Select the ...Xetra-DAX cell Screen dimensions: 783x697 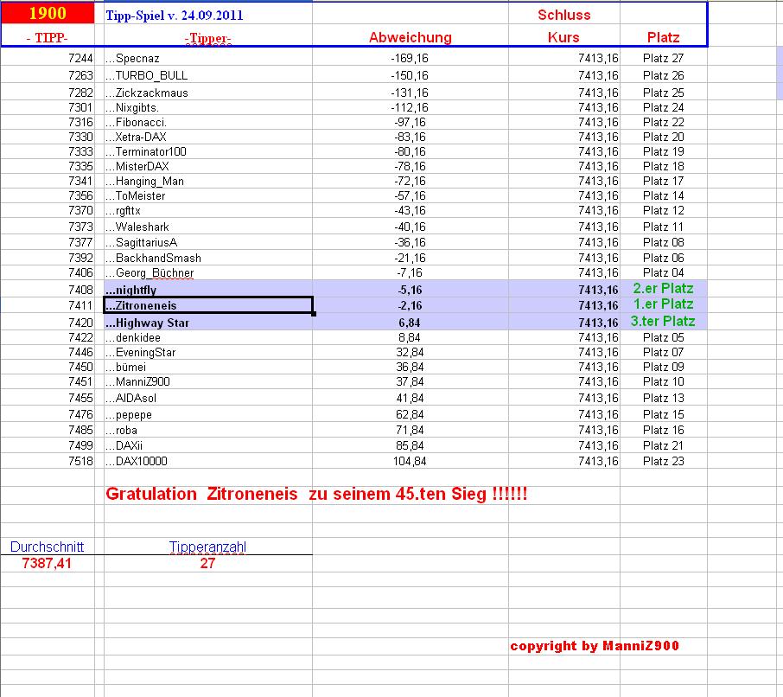pyautogui.click(x=207, y=137)
